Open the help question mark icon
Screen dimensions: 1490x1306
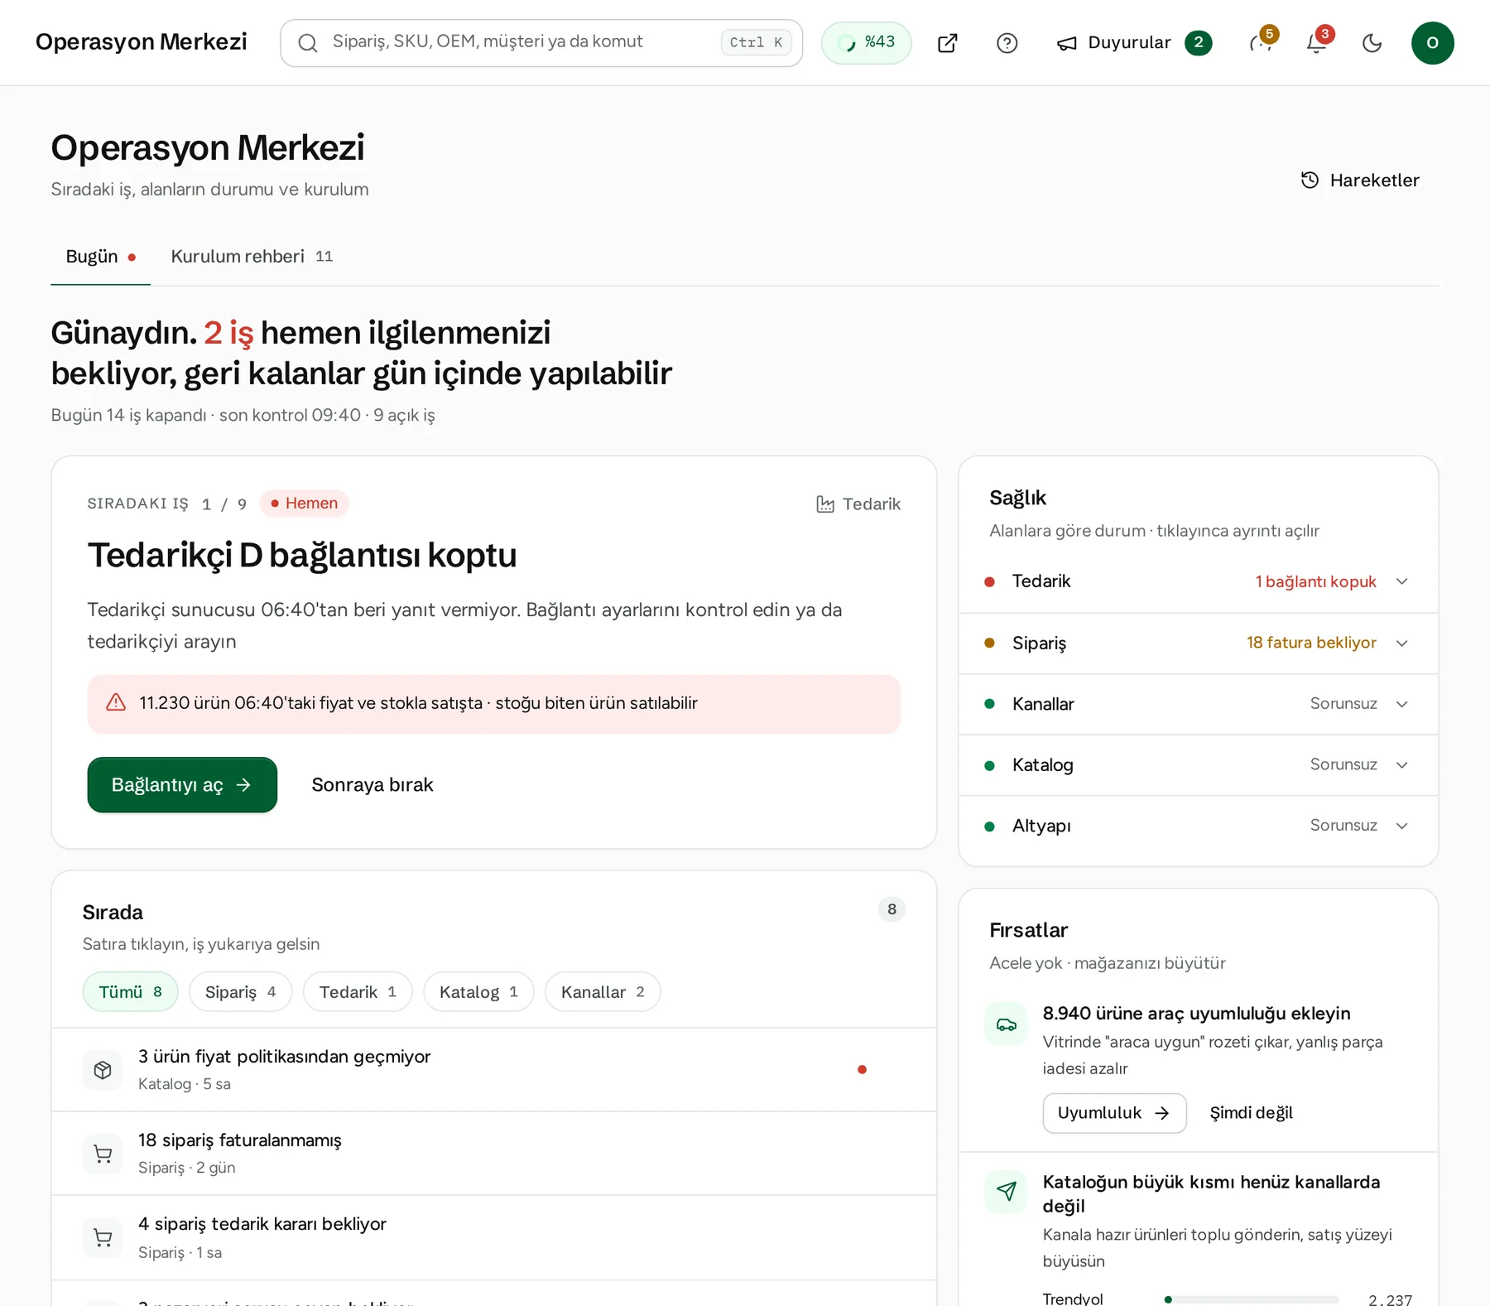coord(1007,43)
